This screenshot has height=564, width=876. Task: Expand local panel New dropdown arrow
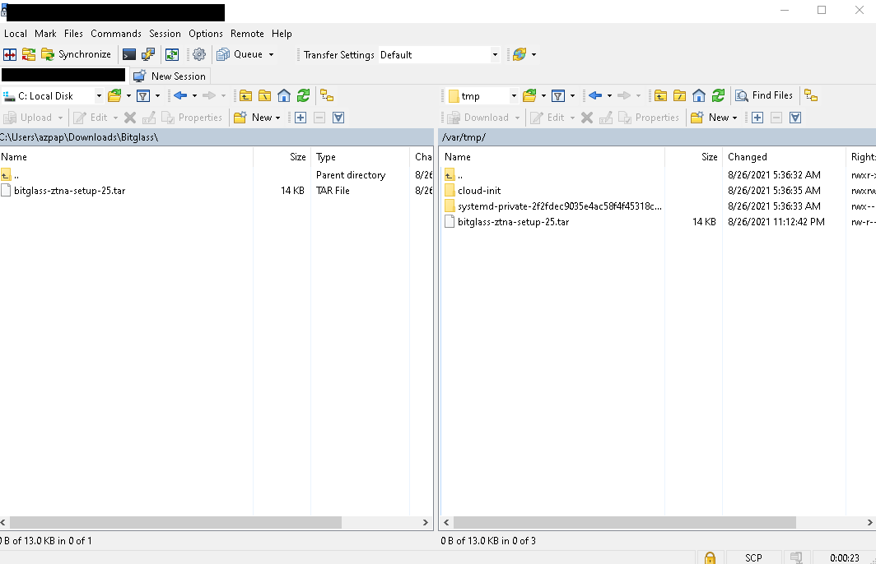click(x=277, y=118)
